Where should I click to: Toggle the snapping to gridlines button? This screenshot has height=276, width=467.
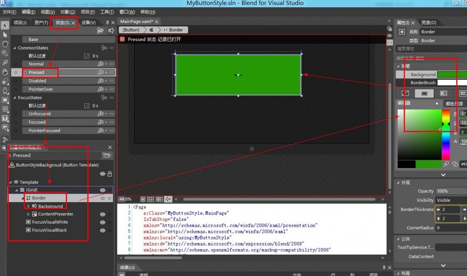(x=159, y=199)
